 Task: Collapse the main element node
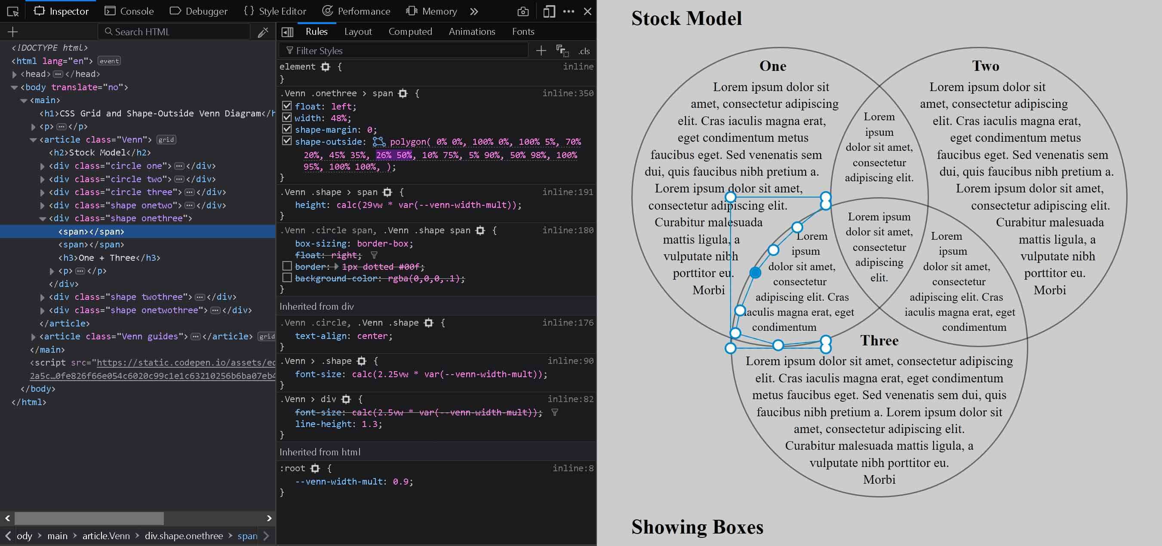click(24, 101)
